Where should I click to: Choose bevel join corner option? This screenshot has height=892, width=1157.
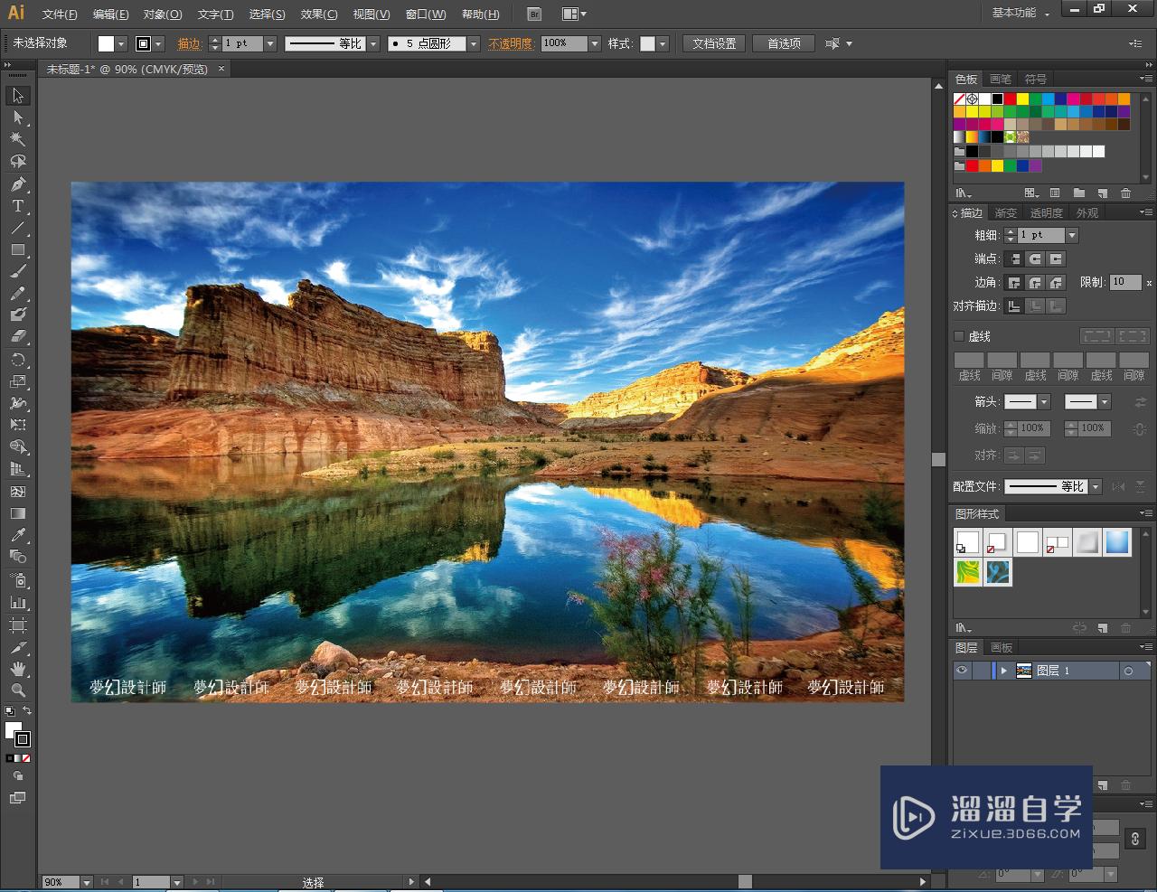(x=1055, y=282)
